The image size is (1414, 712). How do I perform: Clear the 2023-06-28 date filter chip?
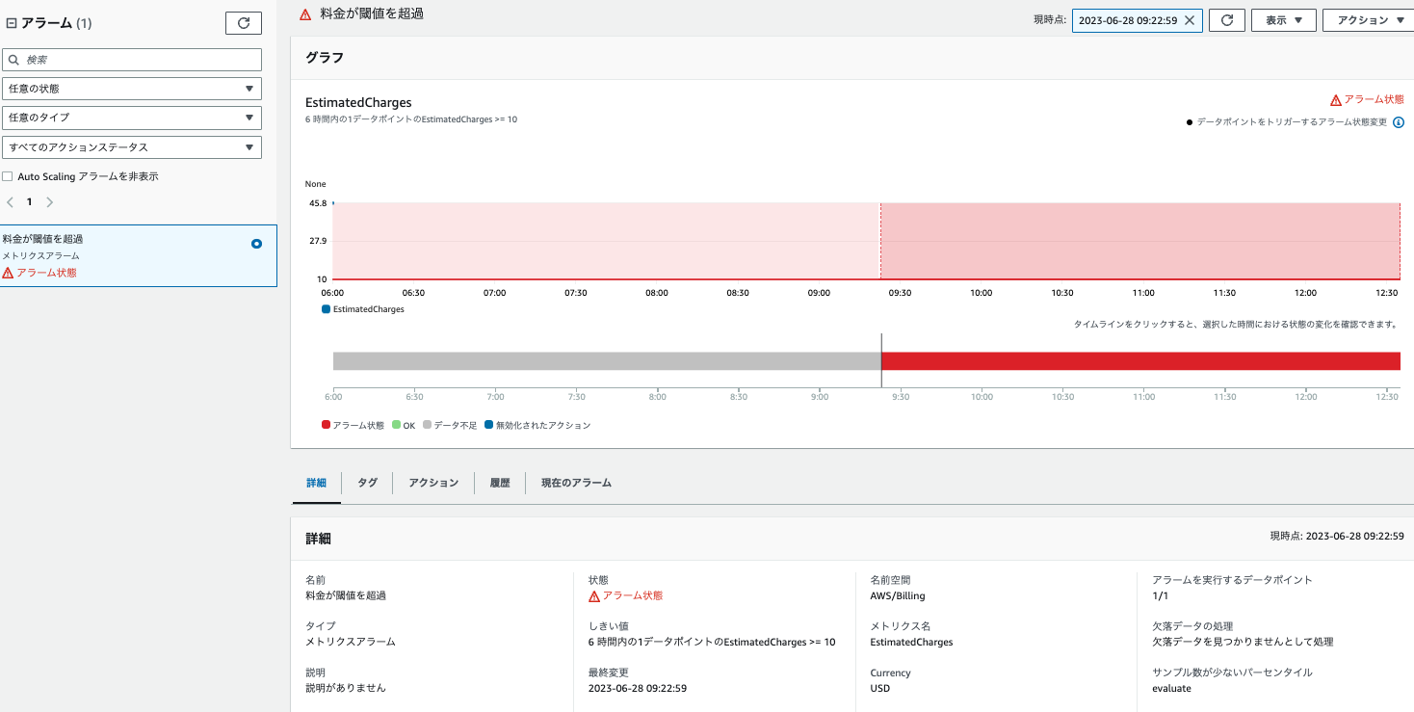[1188, 18]
